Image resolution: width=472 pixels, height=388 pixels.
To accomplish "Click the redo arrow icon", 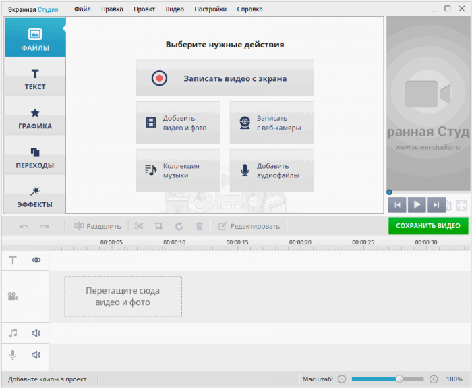I will (x=45, y=226).
